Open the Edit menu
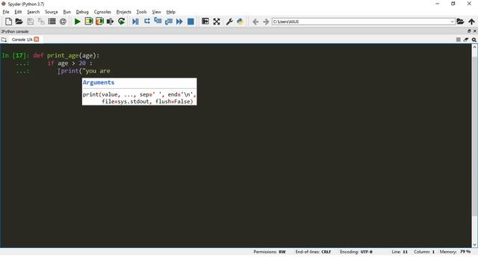Viewport: 478px width, 269px height. pyautogui.click(x=18, y=12)
